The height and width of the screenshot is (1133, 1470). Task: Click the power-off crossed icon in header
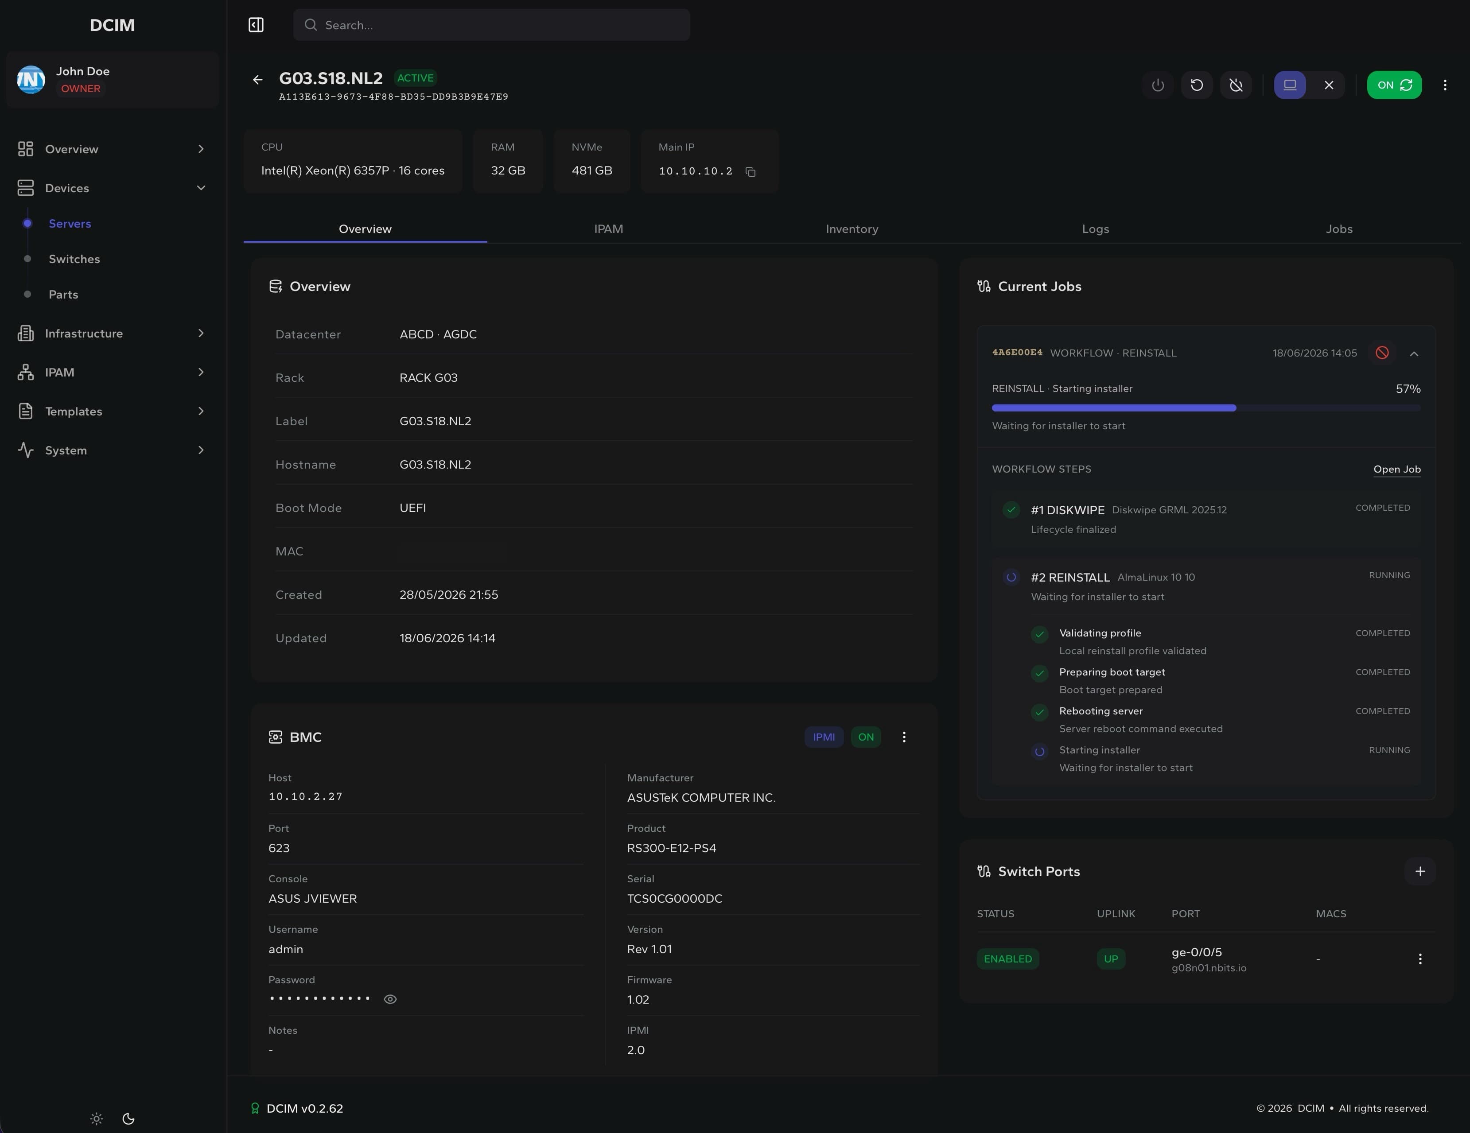pyautogui.click(x=1236, y=85)
